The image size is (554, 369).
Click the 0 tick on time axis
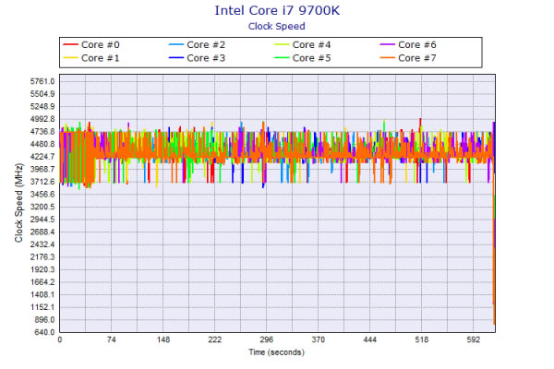click(60, 339)
